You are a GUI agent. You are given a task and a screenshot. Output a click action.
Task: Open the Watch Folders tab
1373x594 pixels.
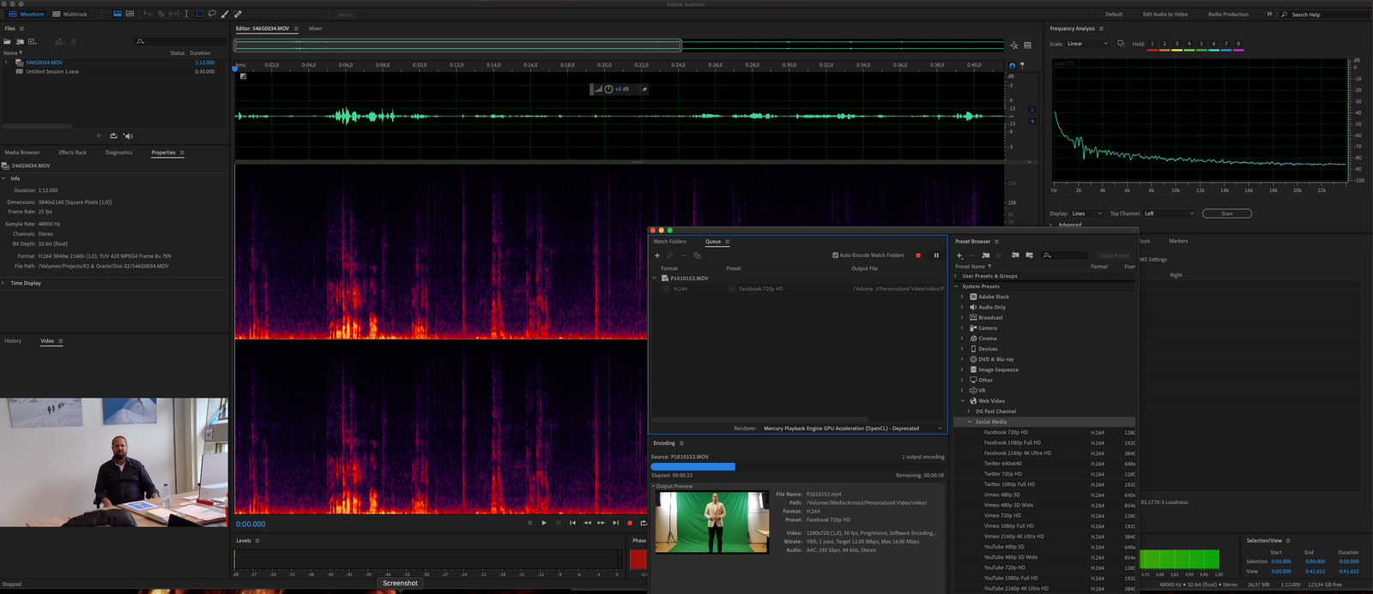(x=669, y=242)
